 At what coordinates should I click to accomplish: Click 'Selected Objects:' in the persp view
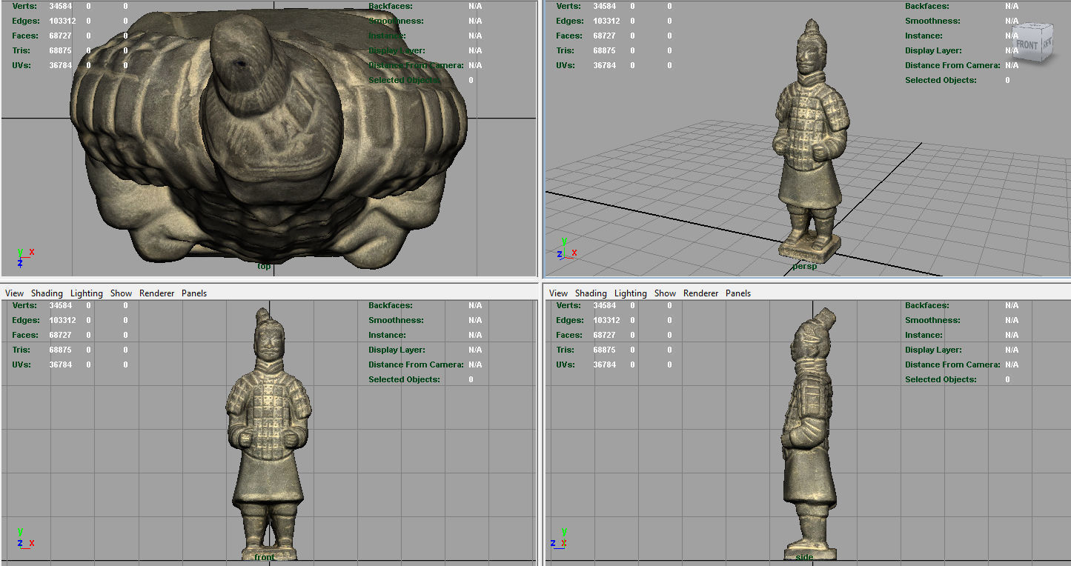click(941, 80)
